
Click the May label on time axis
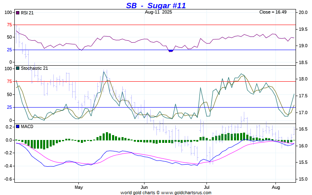point(79,187)
